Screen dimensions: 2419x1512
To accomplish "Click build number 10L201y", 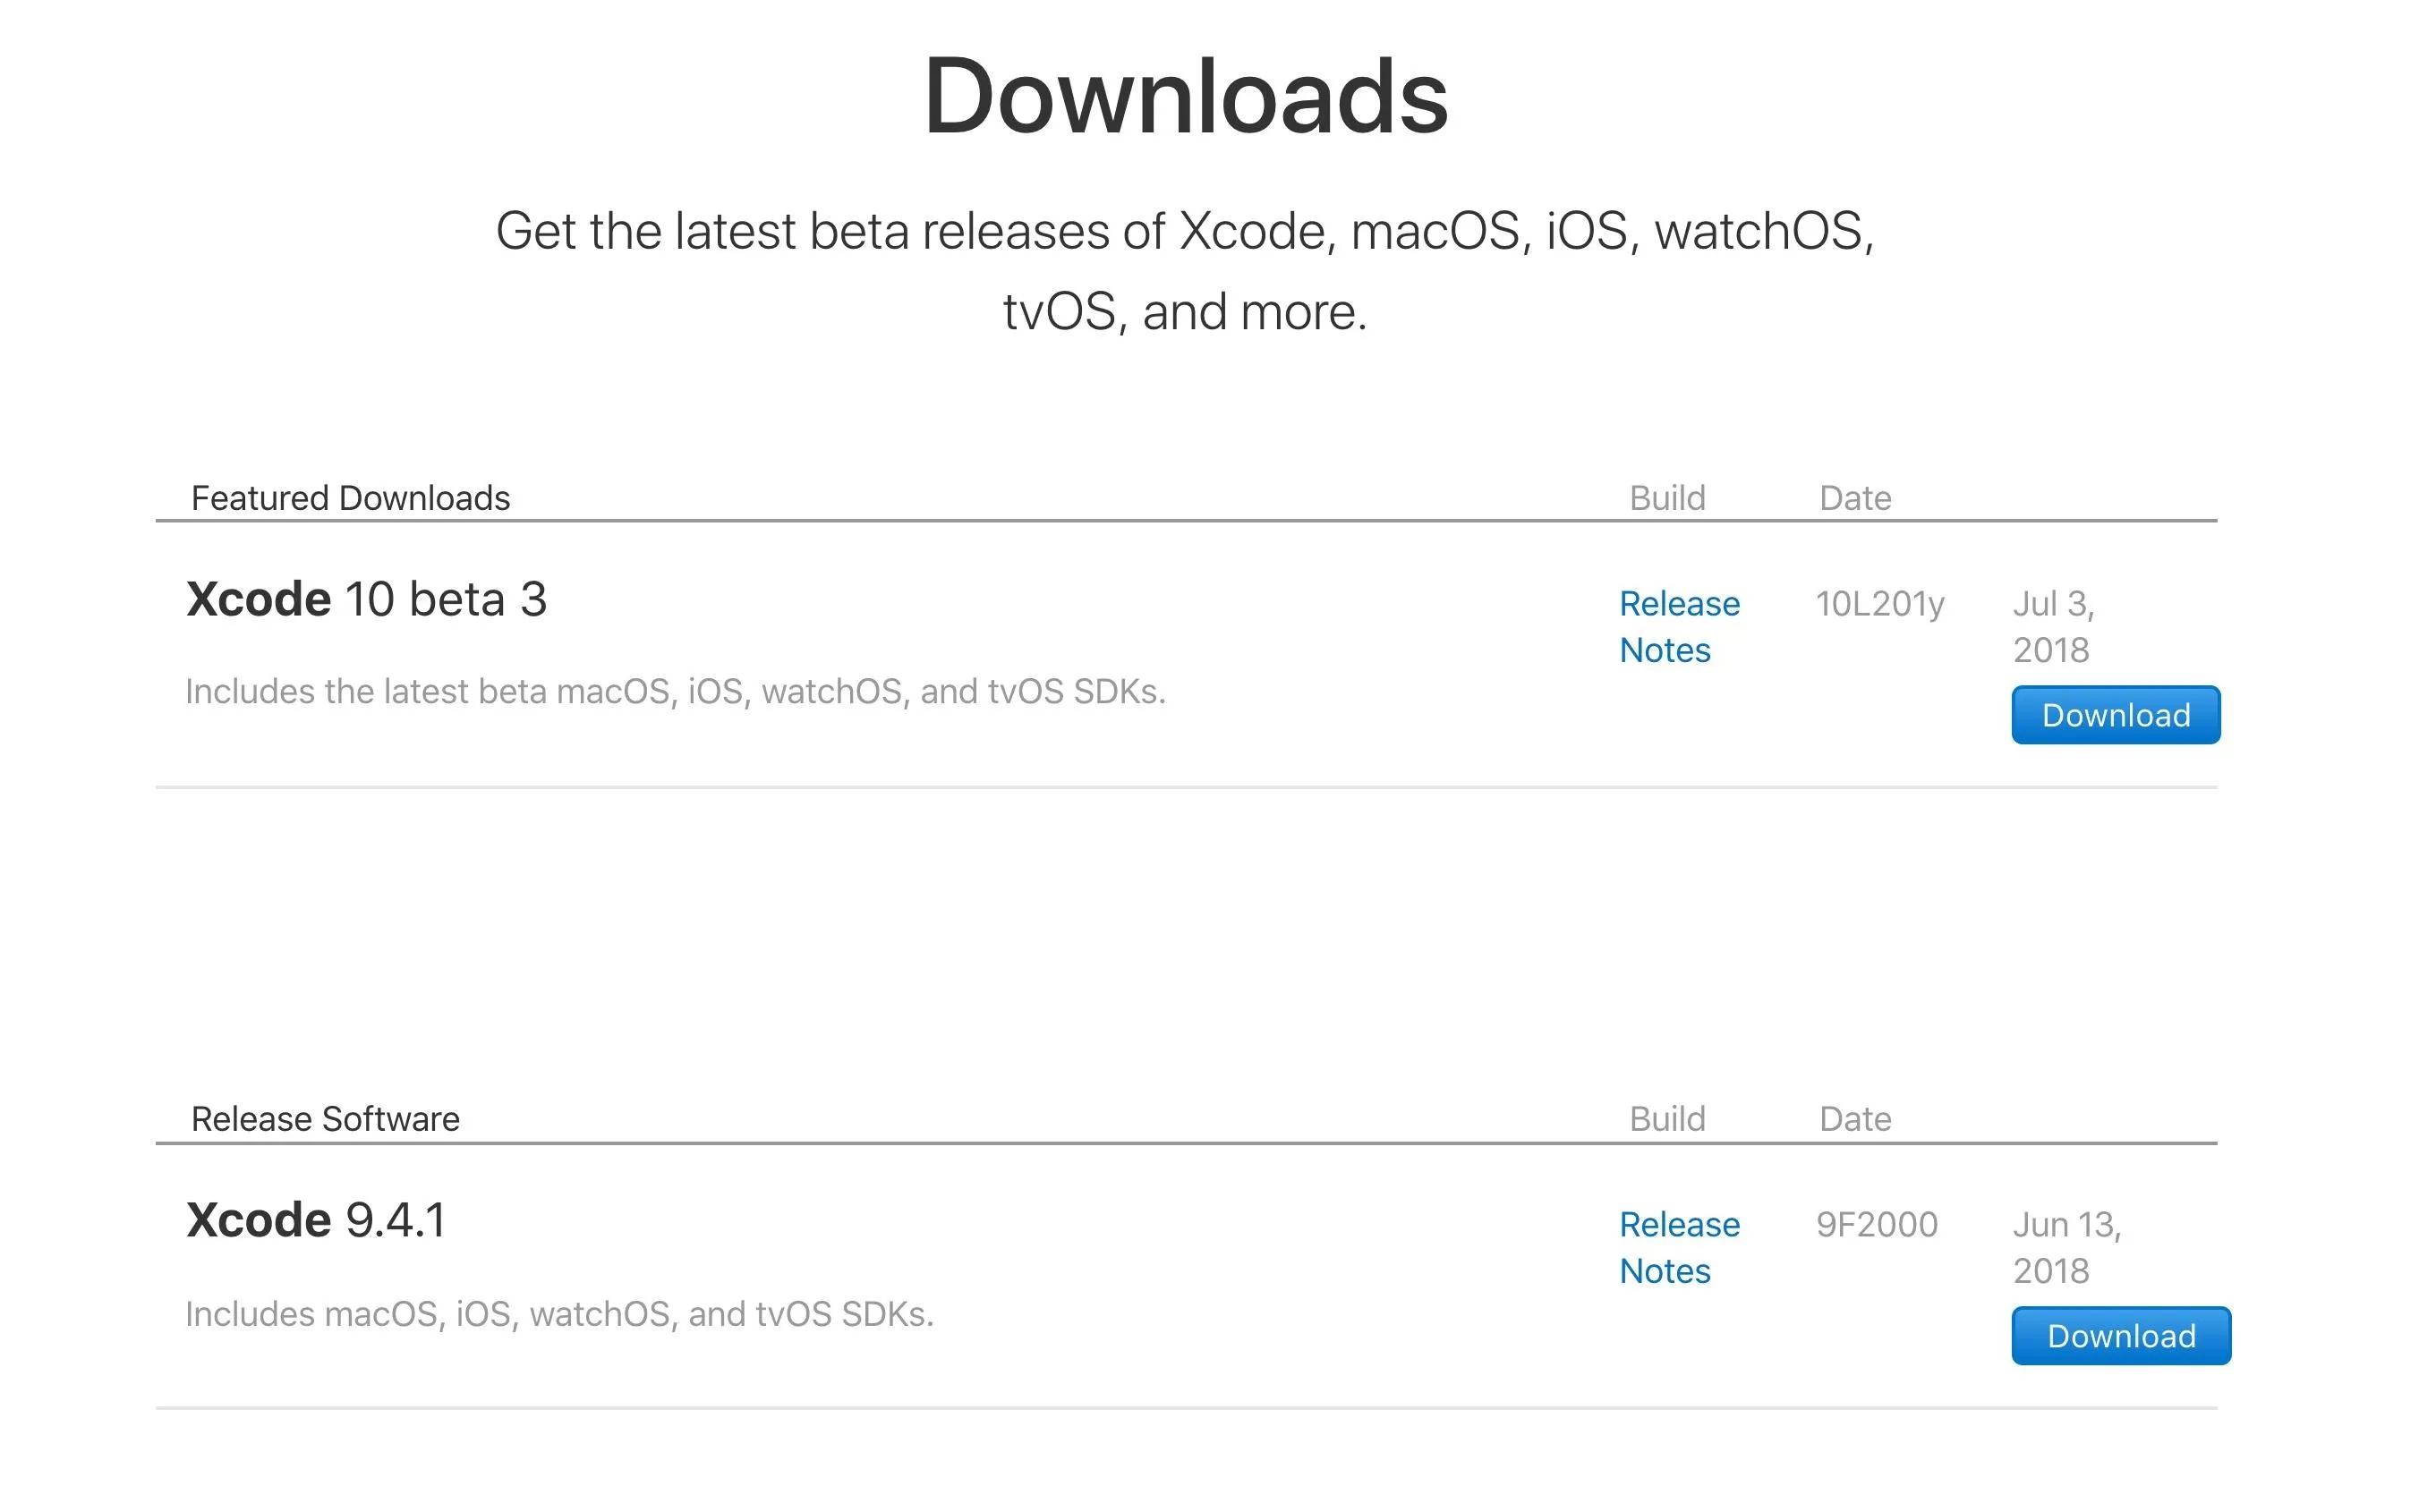I will [x=1879, y=604].
